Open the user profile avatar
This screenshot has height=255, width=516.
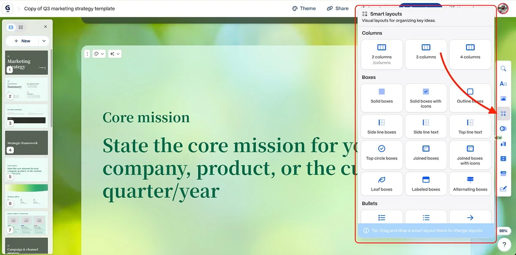point(503,8)
